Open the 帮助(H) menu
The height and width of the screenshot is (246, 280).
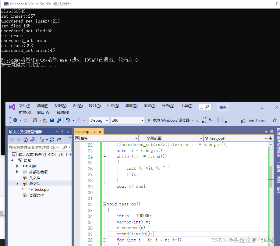[63, 112]
